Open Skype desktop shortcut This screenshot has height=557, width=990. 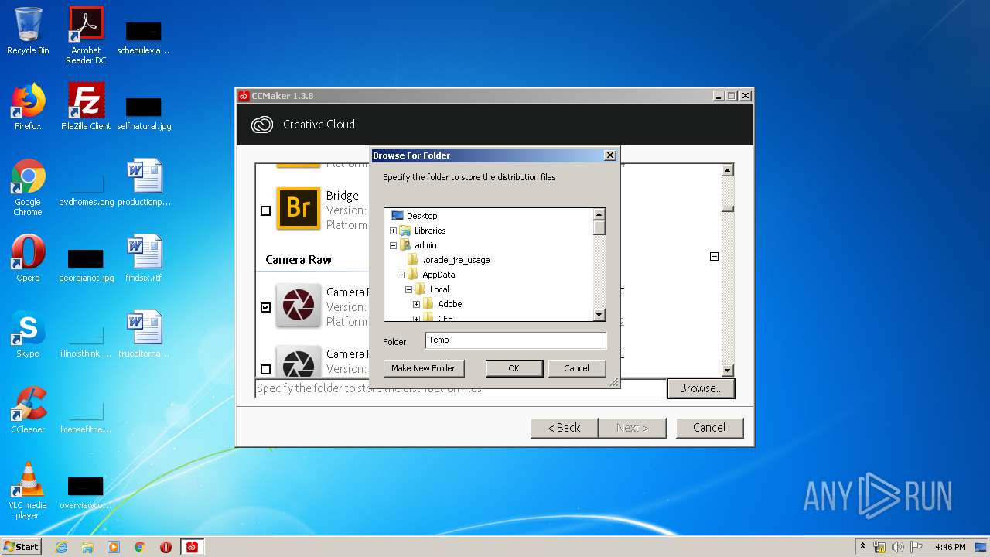[x=28, y=334]
